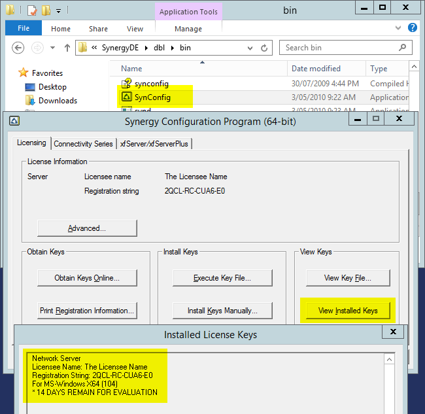Click Execute Key File... button
The width and height of the screenshot is (425, 414).
click(222, 278)
